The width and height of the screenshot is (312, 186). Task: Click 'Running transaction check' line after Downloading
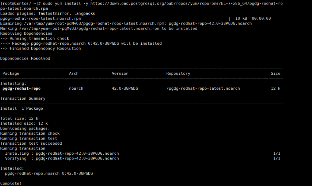point(30,133)
